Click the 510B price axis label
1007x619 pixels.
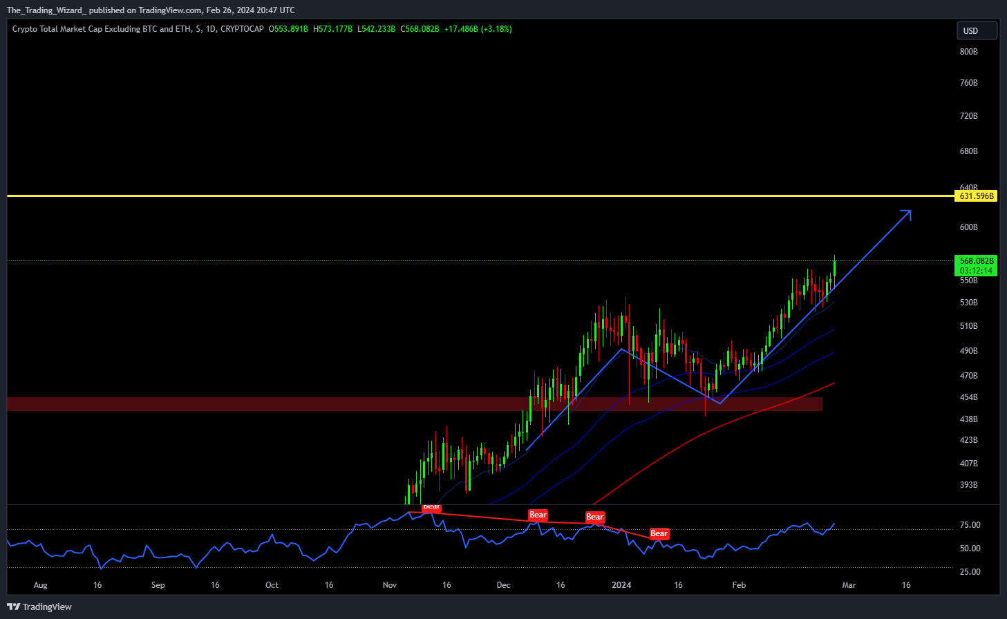pos(969,326)
